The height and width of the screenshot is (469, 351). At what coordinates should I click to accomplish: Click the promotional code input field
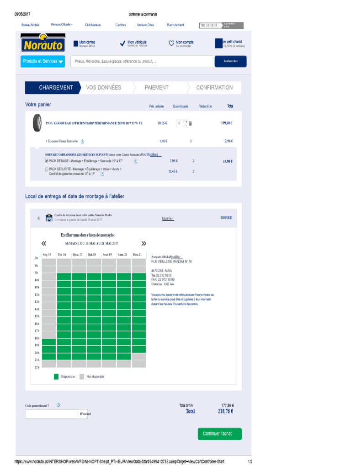point(51,414)
